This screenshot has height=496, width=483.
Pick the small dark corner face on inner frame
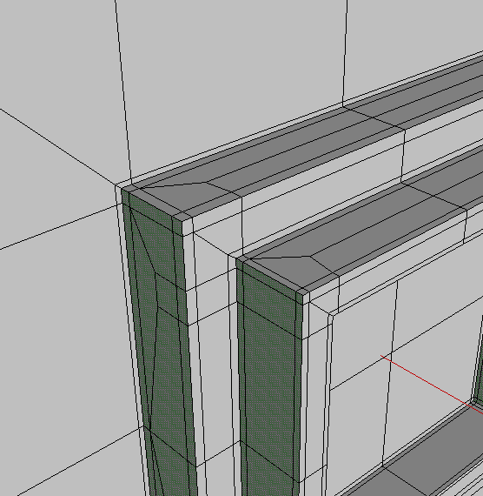click(302, 292)
